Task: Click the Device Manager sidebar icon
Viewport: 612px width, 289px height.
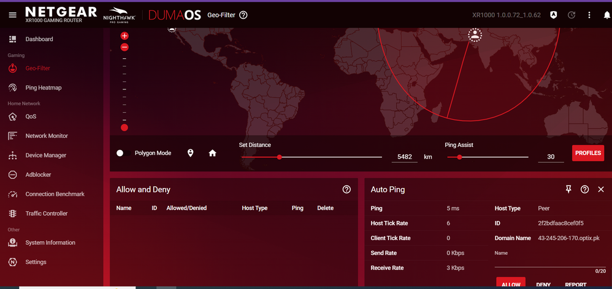Action: (x=12, y=156)
